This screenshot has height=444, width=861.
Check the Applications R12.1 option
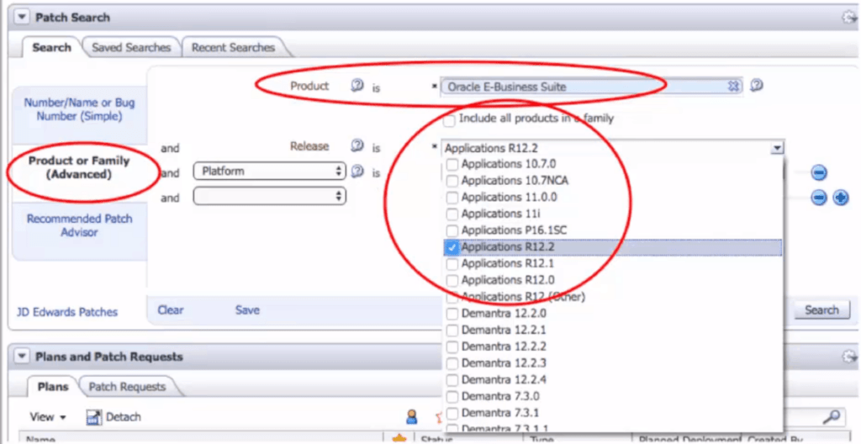452,264
